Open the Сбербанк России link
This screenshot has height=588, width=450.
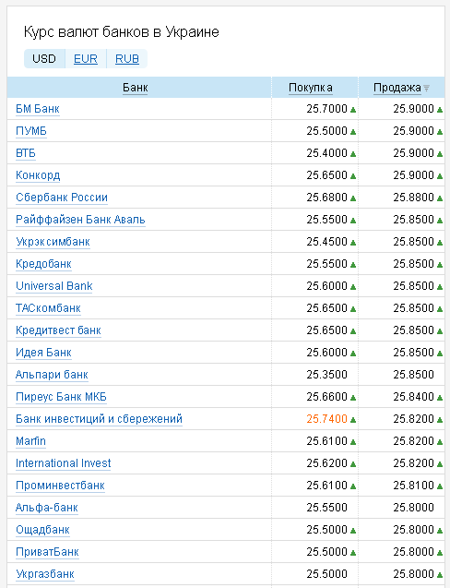62,198
